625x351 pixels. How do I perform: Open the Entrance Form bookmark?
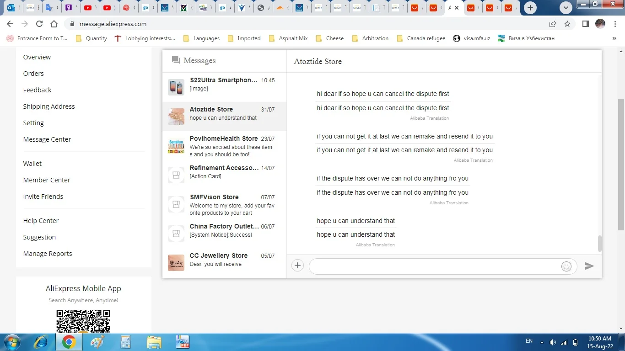tap(37, 38)
